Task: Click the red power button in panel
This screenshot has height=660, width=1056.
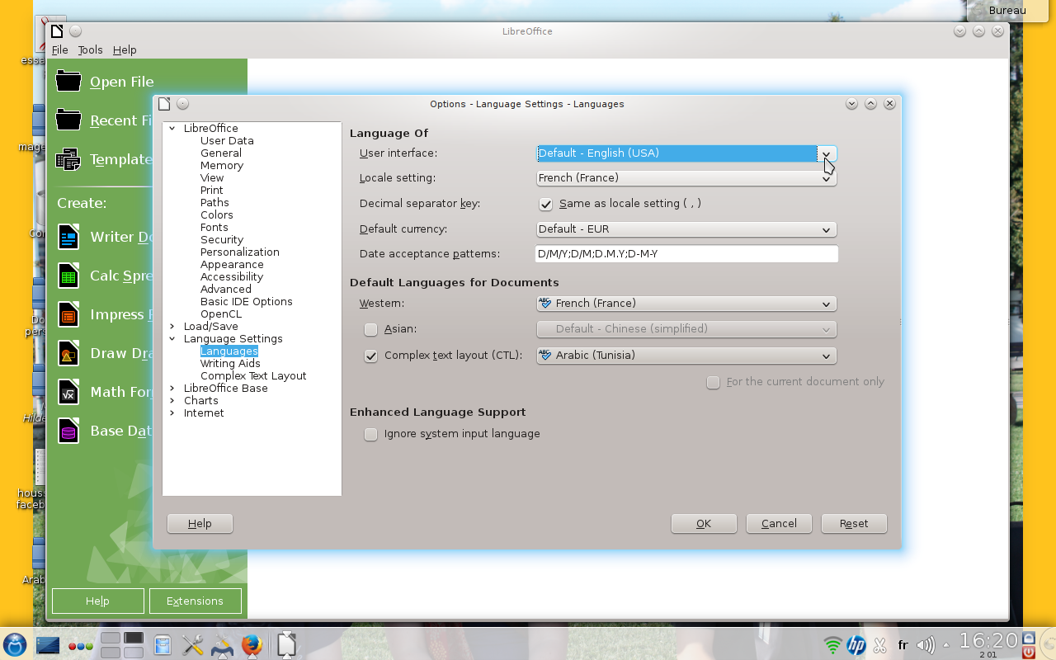Action: (x=1028, y=653)
